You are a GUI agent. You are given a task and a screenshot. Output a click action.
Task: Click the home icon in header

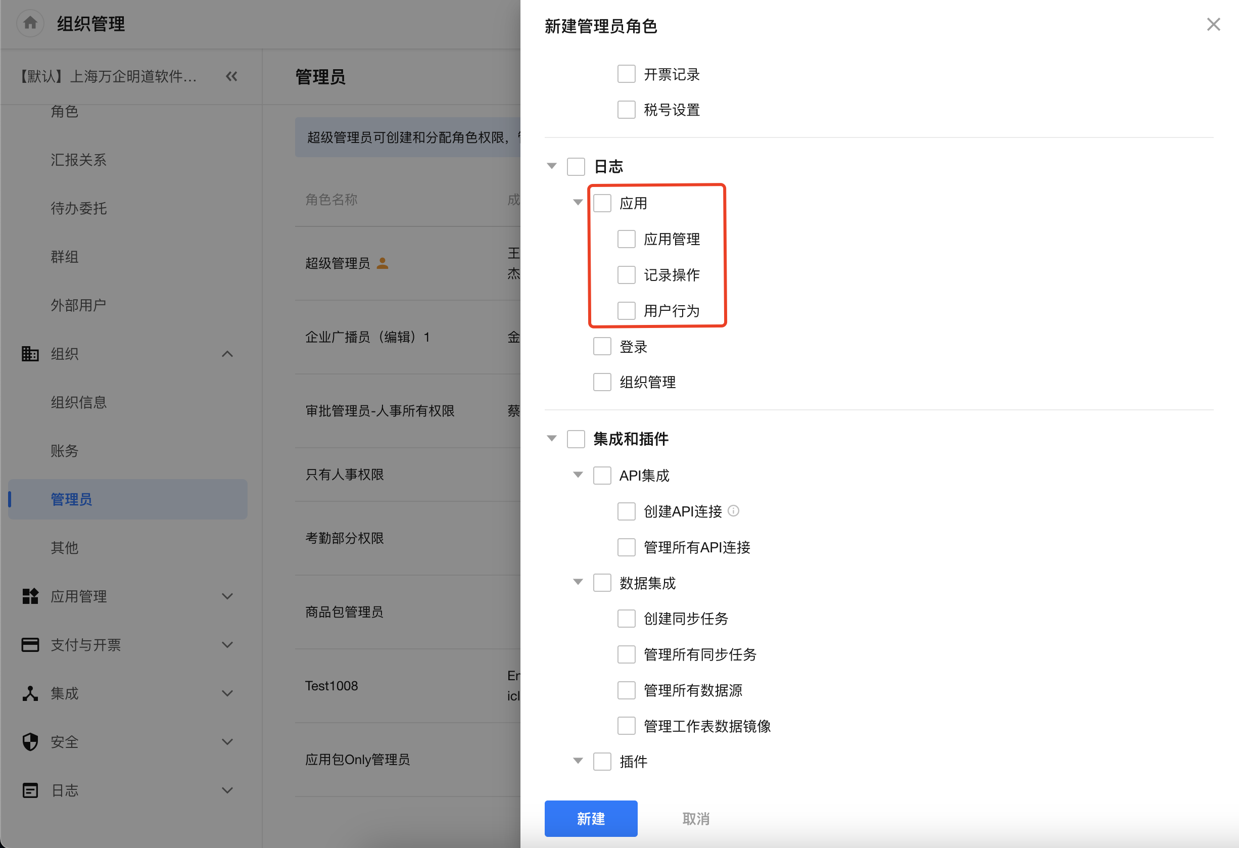point(30,23)
